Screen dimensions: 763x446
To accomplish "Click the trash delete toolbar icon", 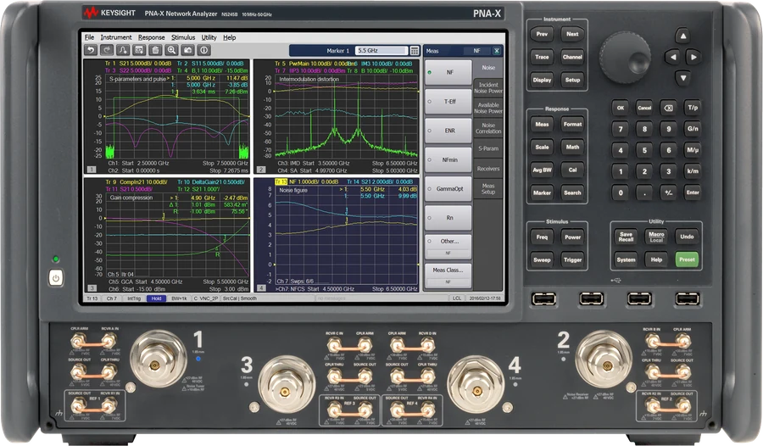I will 155,50.
